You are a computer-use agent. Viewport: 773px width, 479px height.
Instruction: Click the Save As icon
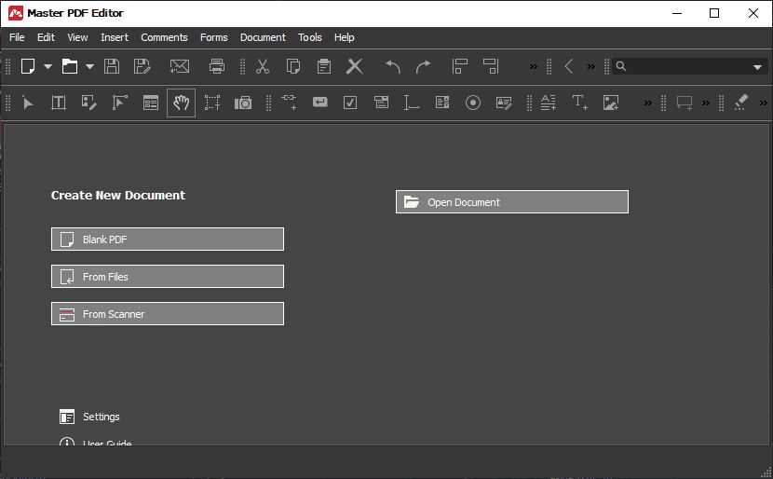[x=142, y=66]
